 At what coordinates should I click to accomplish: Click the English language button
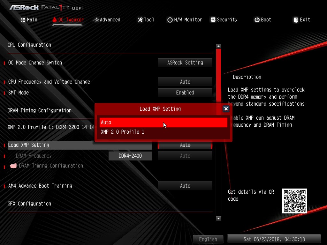[x=208, y=239]
